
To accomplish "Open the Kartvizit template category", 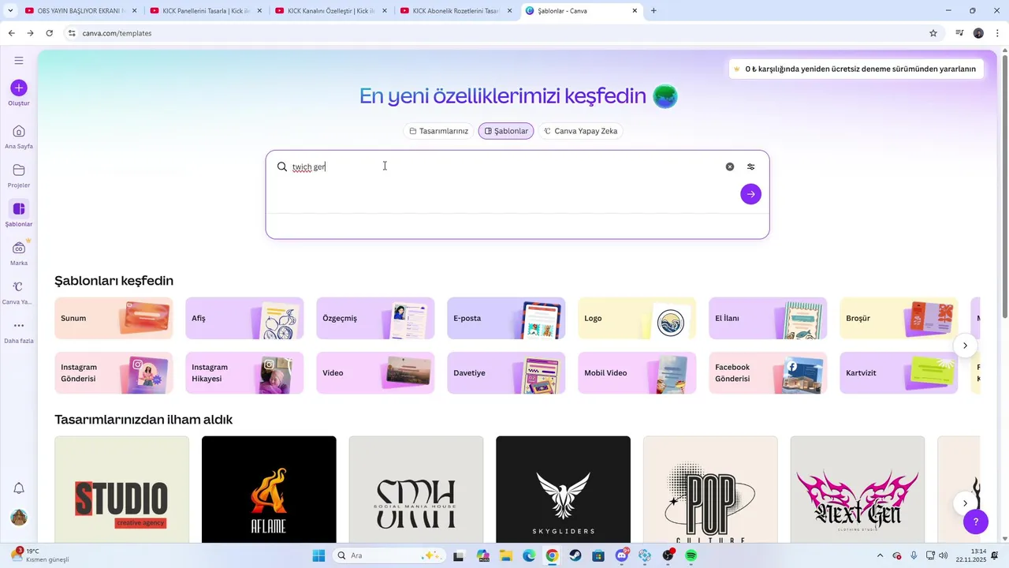I will pos(899,372).
